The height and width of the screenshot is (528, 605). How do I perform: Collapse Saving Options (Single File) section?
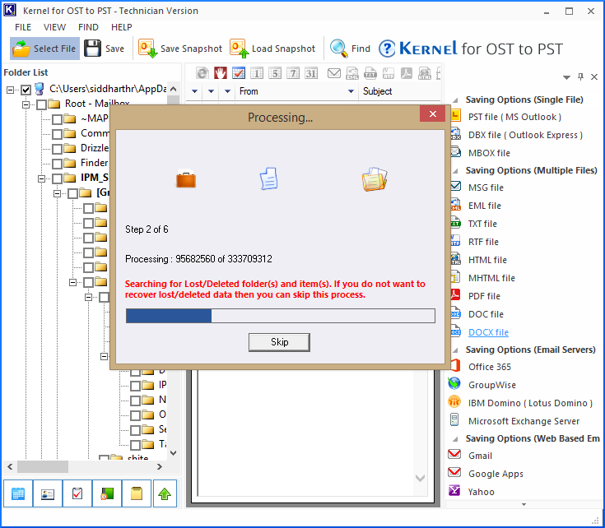455,100
